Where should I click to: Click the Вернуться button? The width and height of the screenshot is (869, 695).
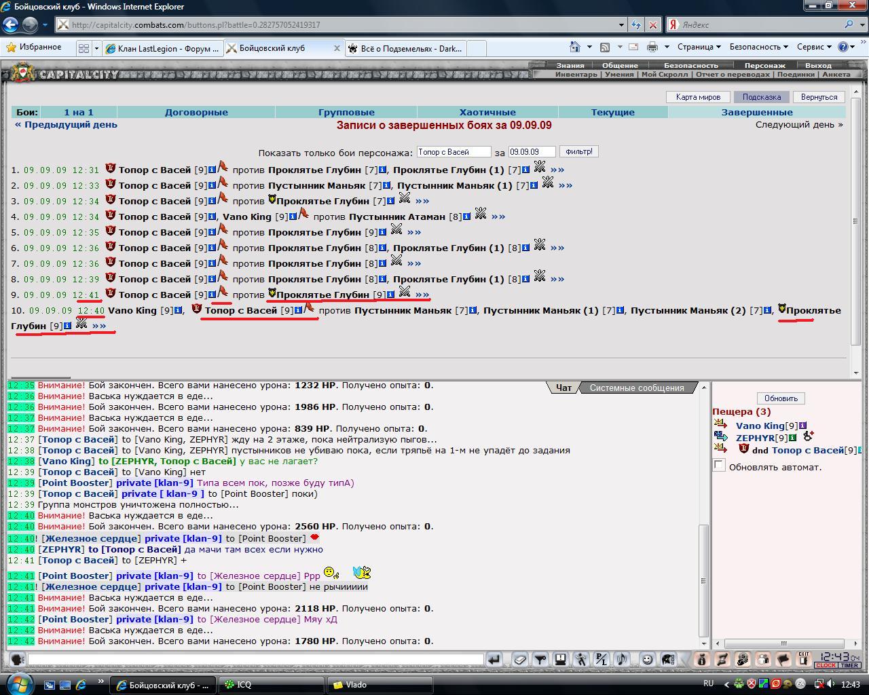coord(819,97)
